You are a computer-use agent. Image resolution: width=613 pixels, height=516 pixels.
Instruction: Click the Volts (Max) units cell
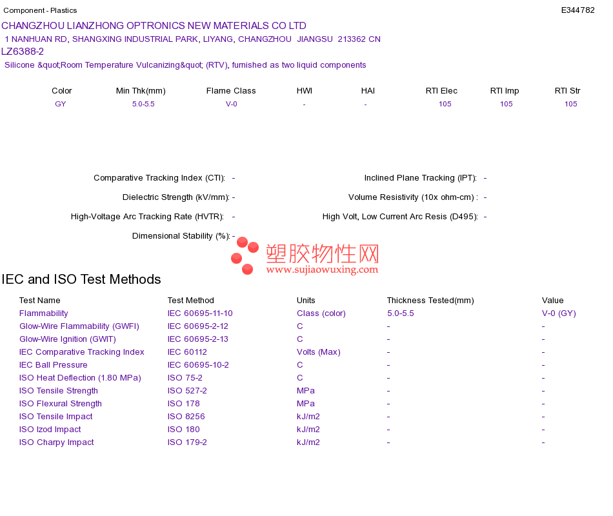[x=319, y=352]
